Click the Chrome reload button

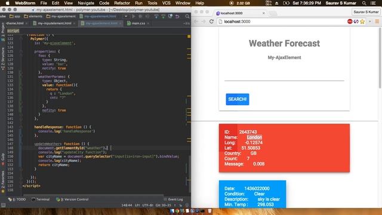click(x=211, y=21)
